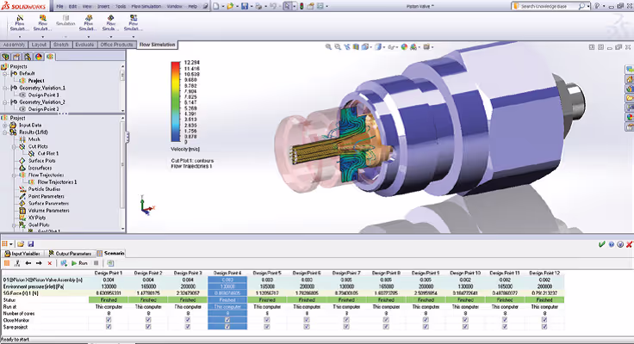Open the Insert menu

coord(103,7)
